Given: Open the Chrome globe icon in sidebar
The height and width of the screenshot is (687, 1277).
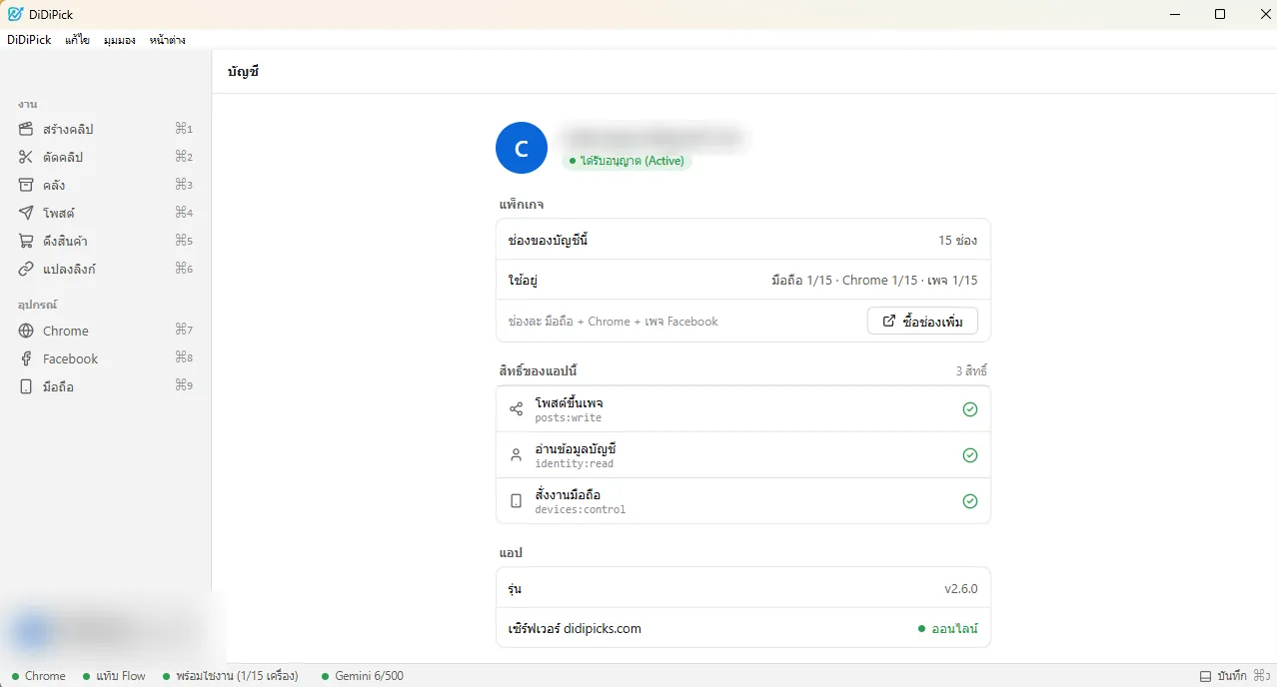Looking at the screenshot, I should coord(26,331).
